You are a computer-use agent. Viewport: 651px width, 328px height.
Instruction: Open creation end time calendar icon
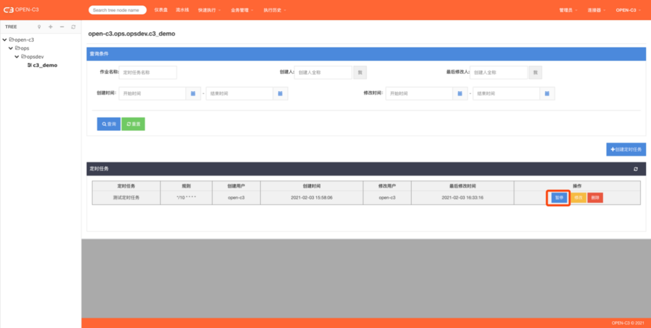pos(280,93)
